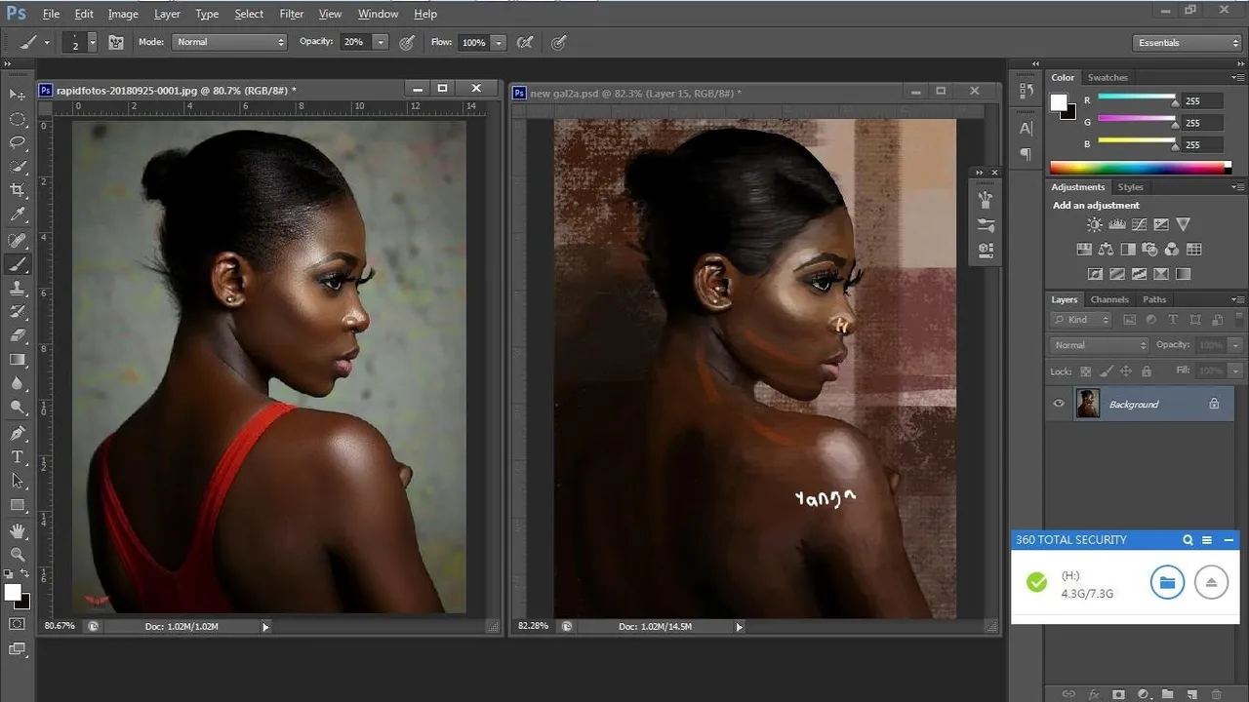Toggle Background layer visibility eye
Viewport: 1249px width, 702px height.
click(x=1059, y=404)
